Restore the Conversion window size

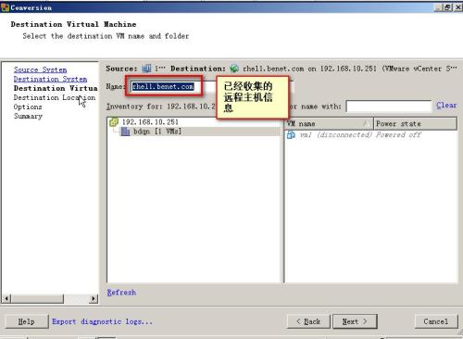(448, 7)
